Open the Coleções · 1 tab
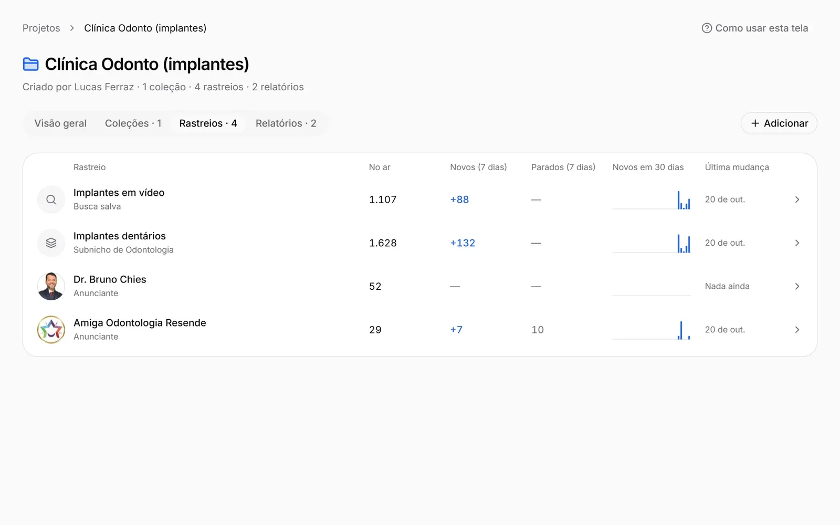The width and height of the screenshot is (840, 525). (133, 123)
